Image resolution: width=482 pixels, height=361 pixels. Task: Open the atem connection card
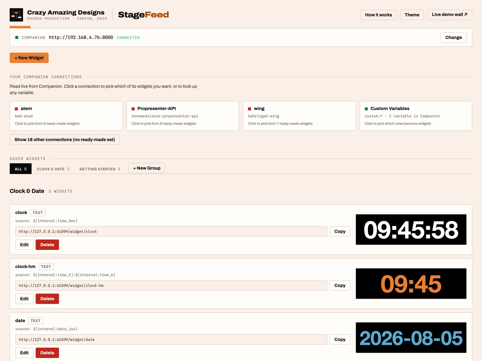[x=66, y=116]
